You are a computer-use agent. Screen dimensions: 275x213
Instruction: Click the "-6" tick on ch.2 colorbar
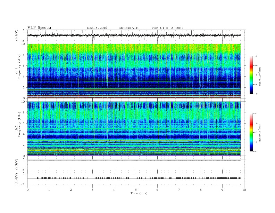pyautogui.click(x=256, y=142)
